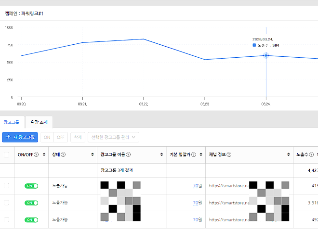Open second row smartstore channel URL

229,203
